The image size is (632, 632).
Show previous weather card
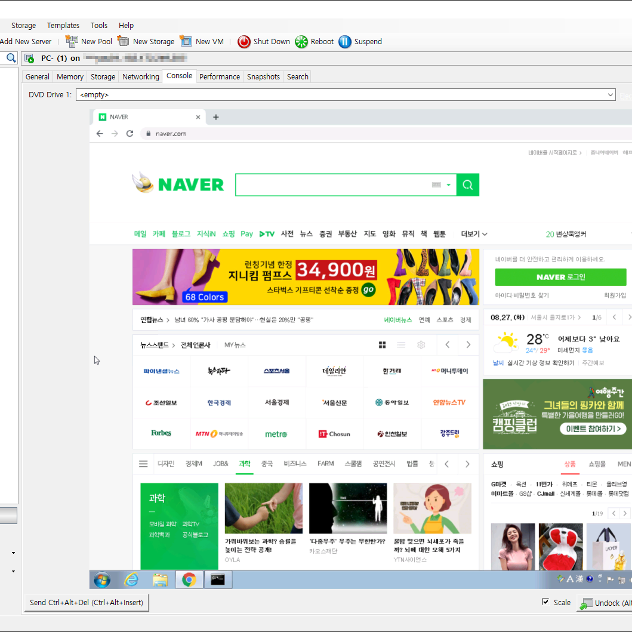(614, 317)
